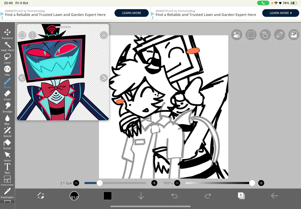This screenshot has width=301, height=209.
Task: Undo the last stroke
Action: click(175, 196)
